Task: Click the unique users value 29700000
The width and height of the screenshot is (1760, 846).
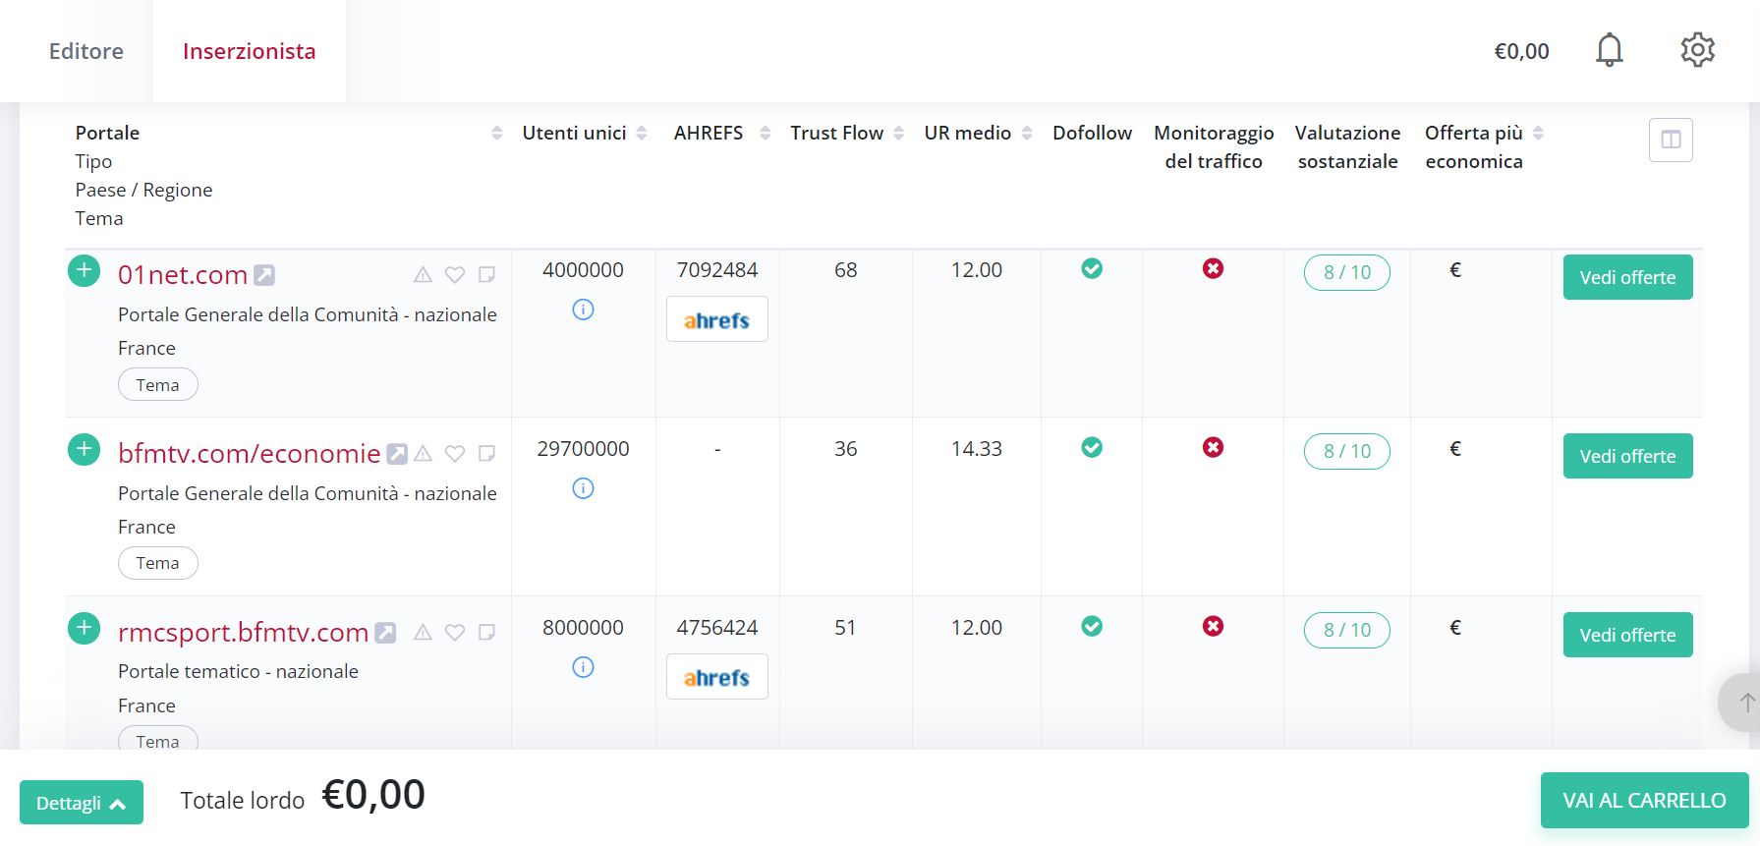Action: (x=583, y=449)
